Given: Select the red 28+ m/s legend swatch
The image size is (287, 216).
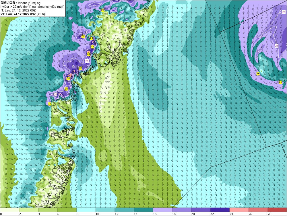Looking at the screenshot, I should pyautogui.click(x=277, y=210).
